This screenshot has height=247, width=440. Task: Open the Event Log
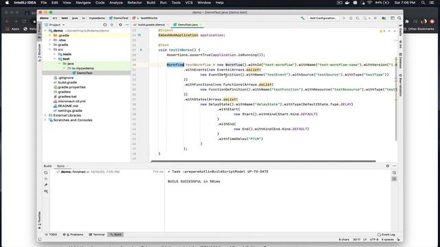(386, 235)
